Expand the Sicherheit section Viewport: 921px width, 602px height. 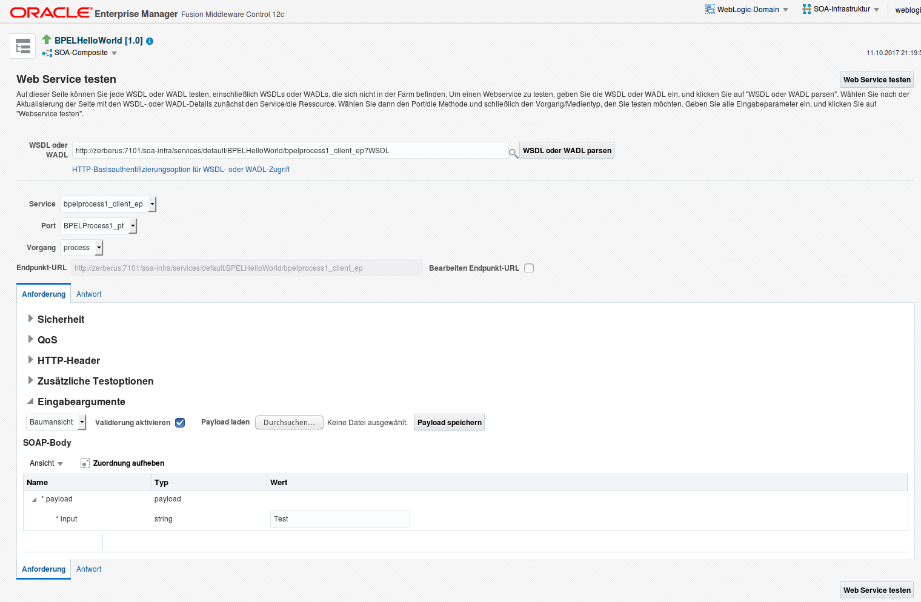click(x=30, y=319)
